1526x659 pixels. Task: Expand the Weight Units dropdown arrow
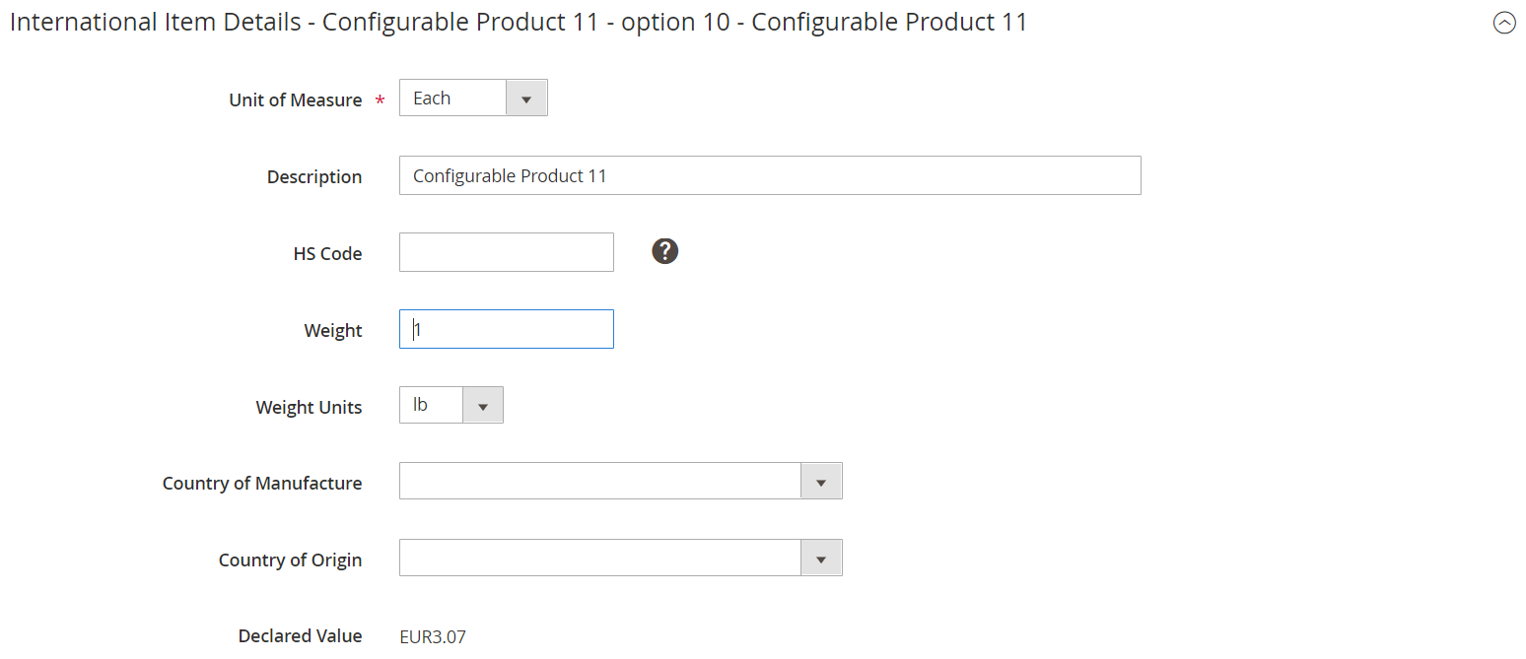(482, 405)
